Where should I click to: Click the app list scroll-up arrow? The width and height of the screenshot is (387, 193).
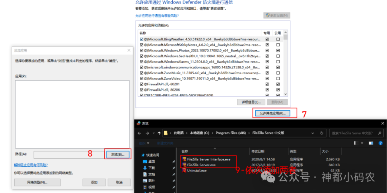285,33
